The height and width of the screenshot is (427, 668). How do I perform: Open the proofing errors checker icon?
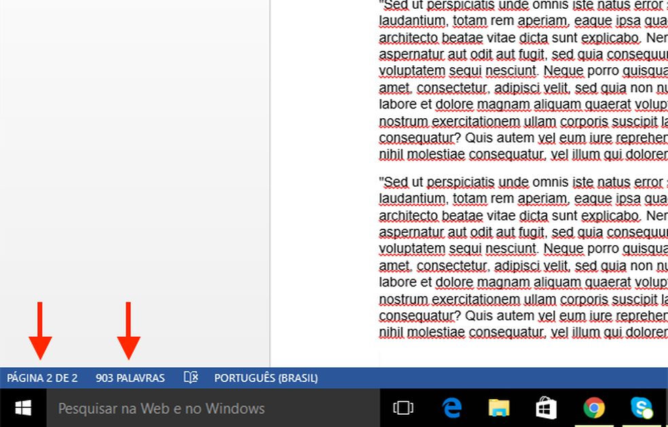(191, 377)
